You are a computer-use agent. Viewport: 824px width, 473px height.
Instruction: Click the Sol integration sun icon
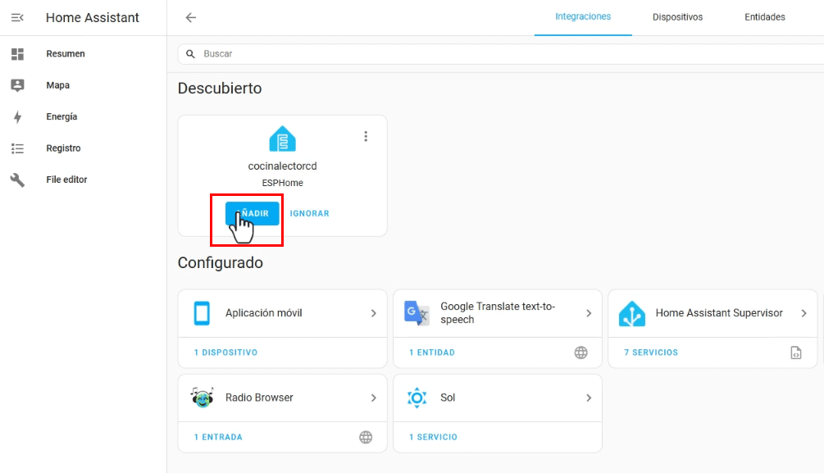pos(417,398)
